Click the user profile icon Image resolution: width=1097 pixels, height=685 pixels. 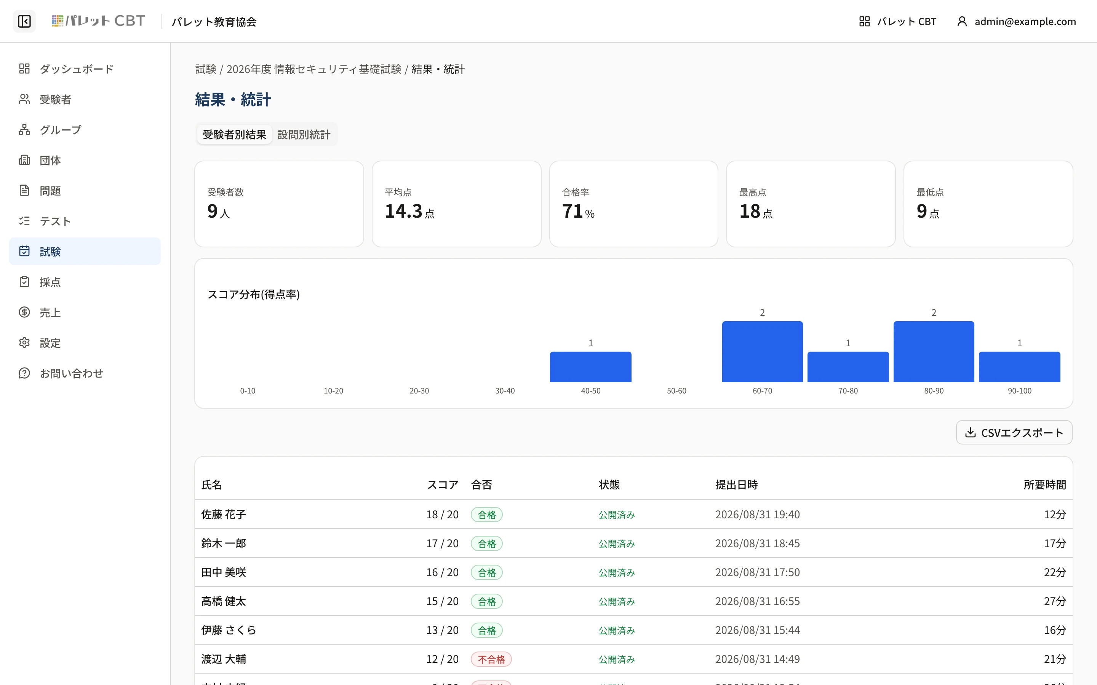pyautogui.click(x=961, y=21)
